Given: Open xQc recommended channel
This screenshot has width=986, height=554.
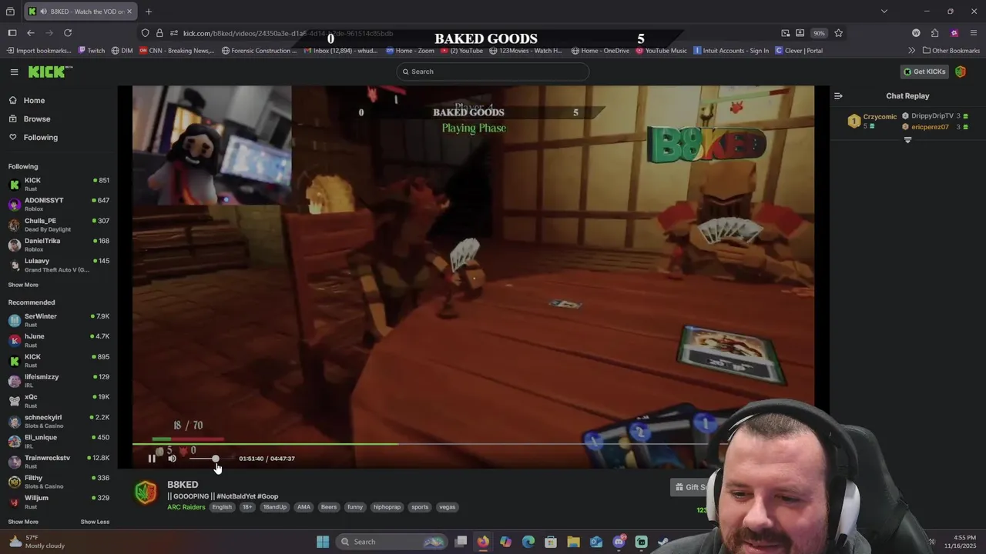Looking at the screenshot, I should [59, 401].
